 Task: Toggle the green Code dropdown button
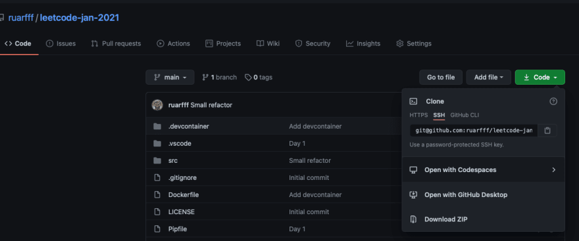[540, 77]
